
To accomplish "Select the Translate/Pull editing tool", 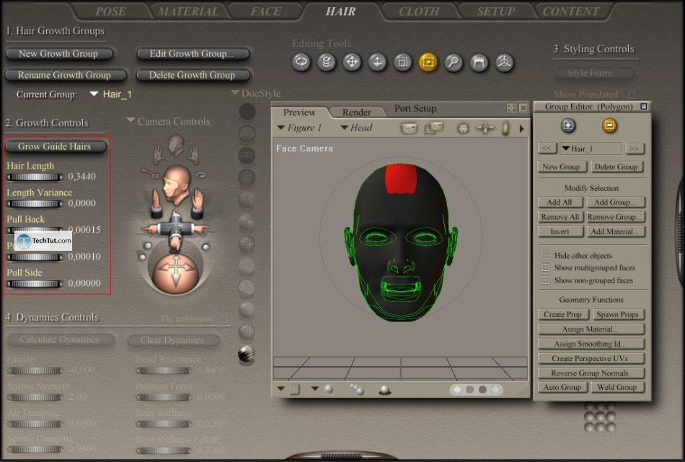I will 352,62.
